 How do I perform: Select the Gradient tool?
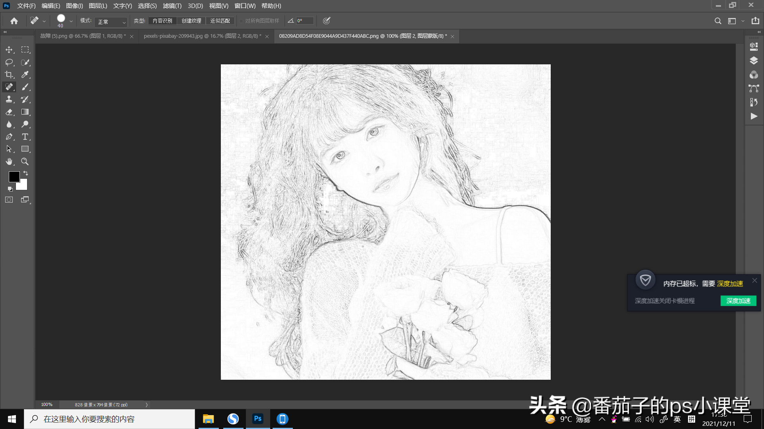click(25, 112)
